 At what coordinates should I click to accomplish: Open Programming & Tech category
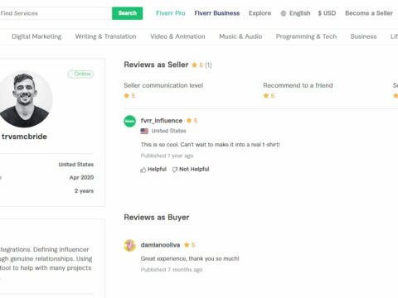[306, 36]
